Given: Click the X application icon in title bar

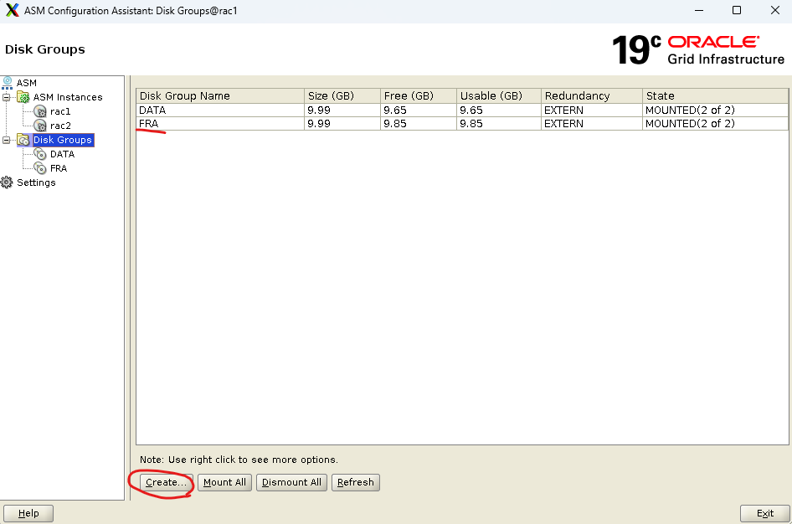Looking at the screenshot, I should tap(12, 10).
